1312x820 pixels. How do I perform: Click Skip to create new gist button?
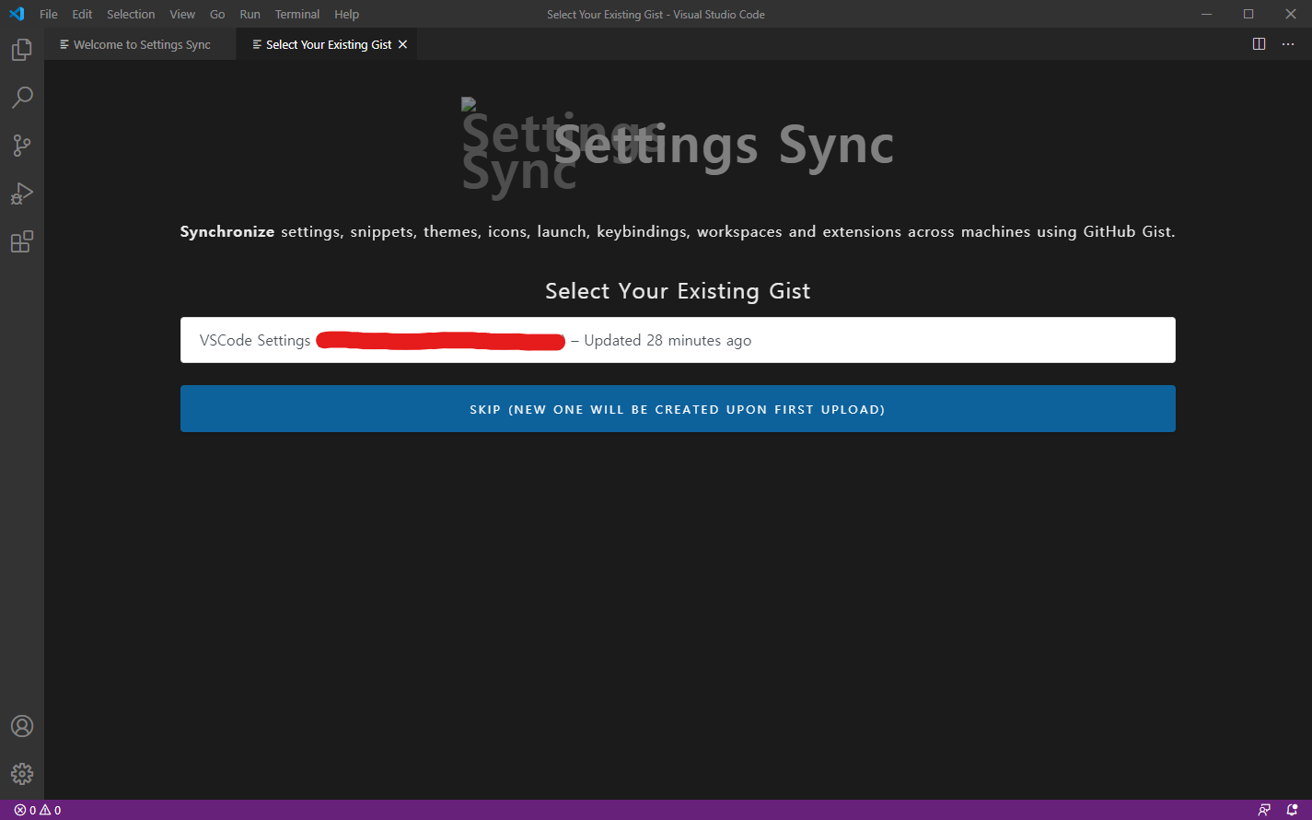point(678,409)
